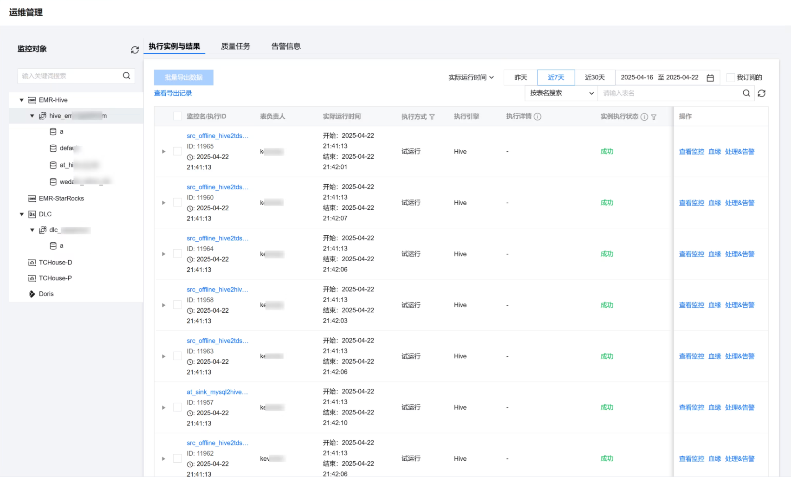
Task: Open the 按表名搜索 search type dropdown
Action: (x=561, y=93)
